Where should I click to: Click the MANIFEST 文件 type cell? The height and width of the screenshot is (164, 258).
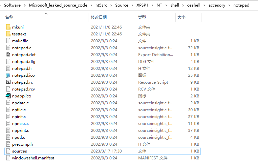(x=153, y=158)
